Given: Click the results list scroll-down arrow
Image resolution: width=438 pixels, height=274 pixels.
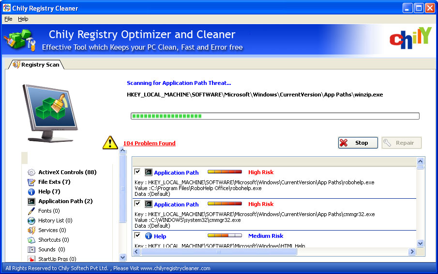Looking at the screenshot, I should pyautogui.click(x=421, y=244).
